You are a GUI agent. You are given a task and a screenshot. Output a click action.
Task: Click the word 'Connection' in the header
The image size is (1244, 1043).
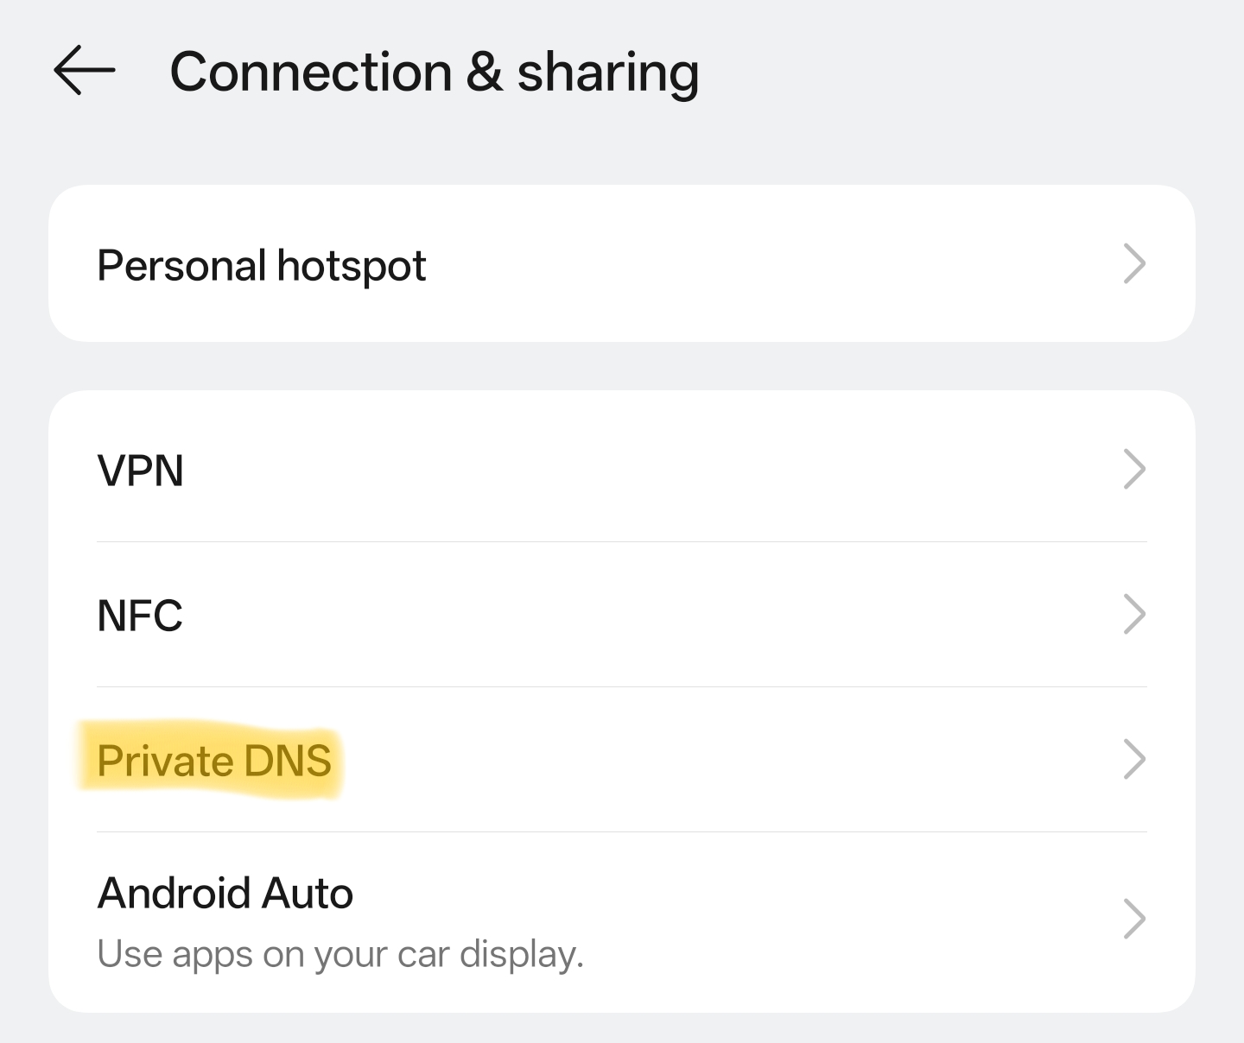310,72
